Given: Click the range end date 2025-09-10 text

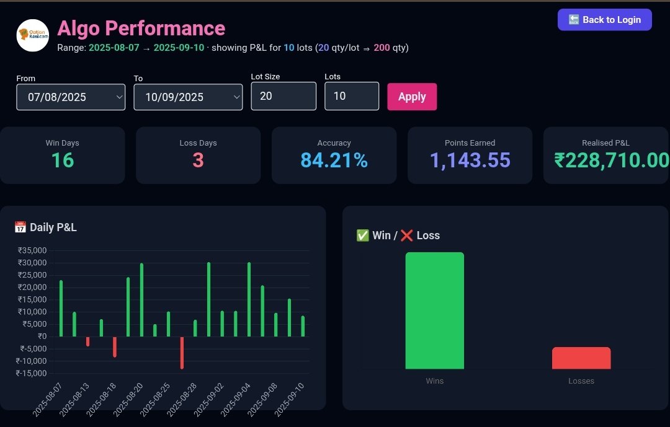Looking at the screenshot, I should pos(179,47).
